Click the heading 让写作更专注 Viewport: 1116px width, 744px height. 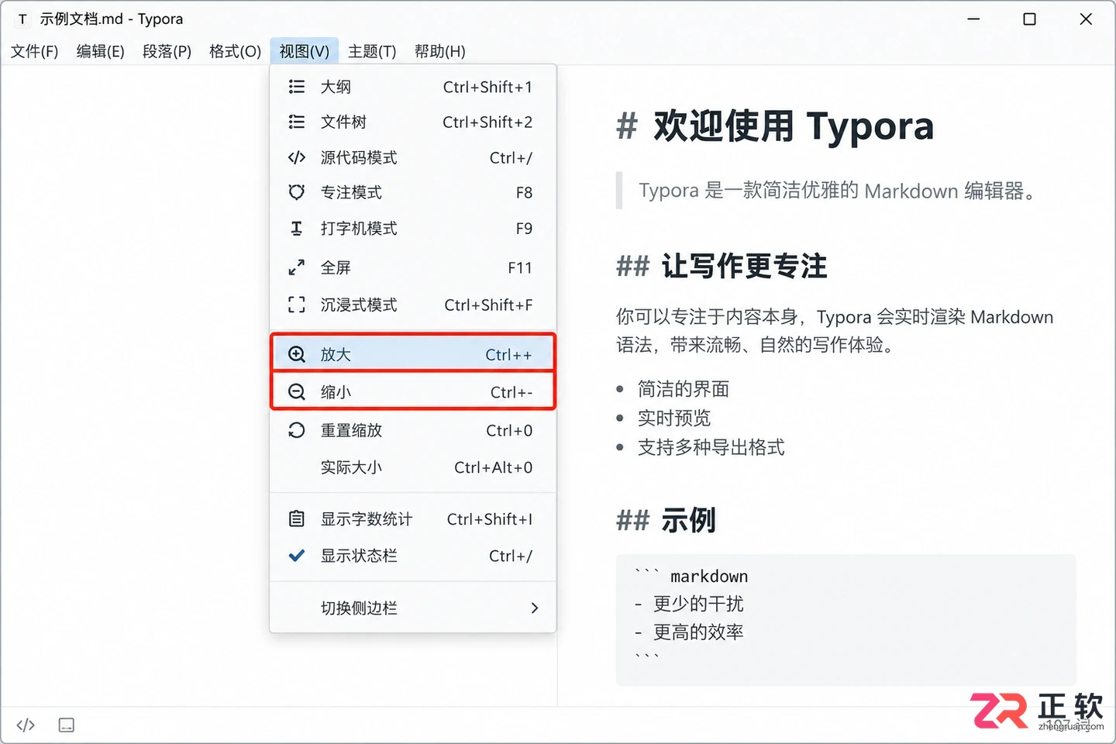(x=744, y=267)
